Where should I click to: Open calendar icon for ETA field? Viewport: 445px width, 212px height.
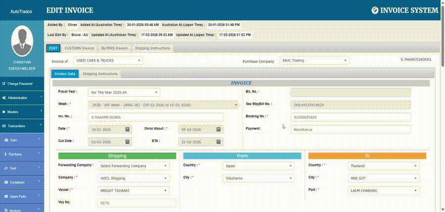click(x=219, y=142)
